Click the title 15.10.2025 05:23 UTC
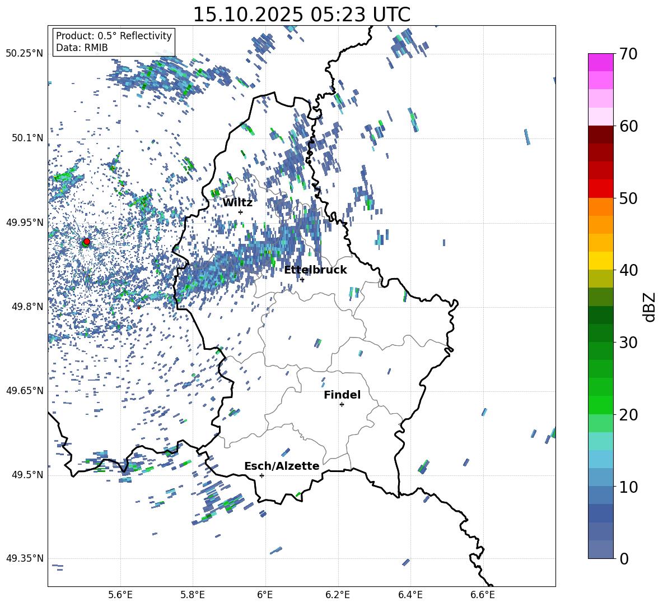Screen dimensions: 663x606 tap(302, 15)
